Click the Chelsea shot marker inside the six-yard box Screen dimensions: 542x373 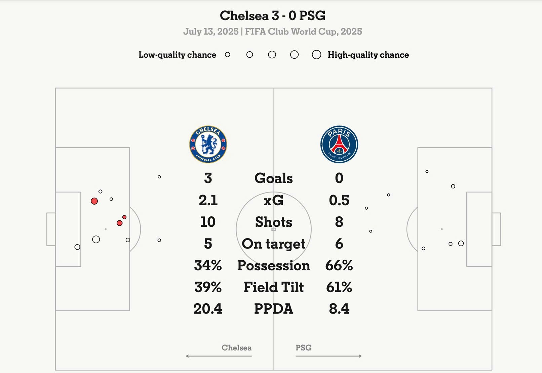77,247
